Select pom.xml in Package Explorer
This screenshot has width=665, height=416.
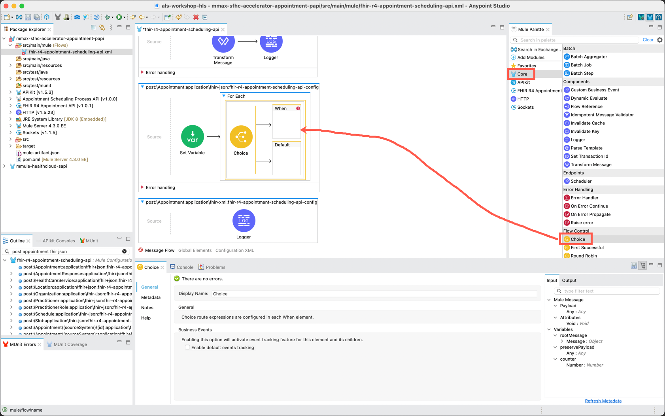[52, 160]
